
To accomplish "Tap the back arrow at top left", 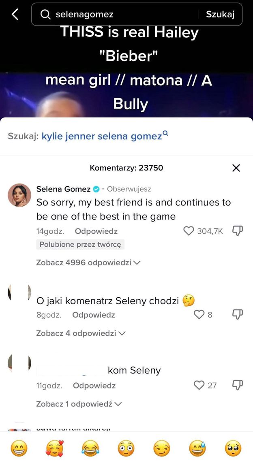I will [15, 14].
